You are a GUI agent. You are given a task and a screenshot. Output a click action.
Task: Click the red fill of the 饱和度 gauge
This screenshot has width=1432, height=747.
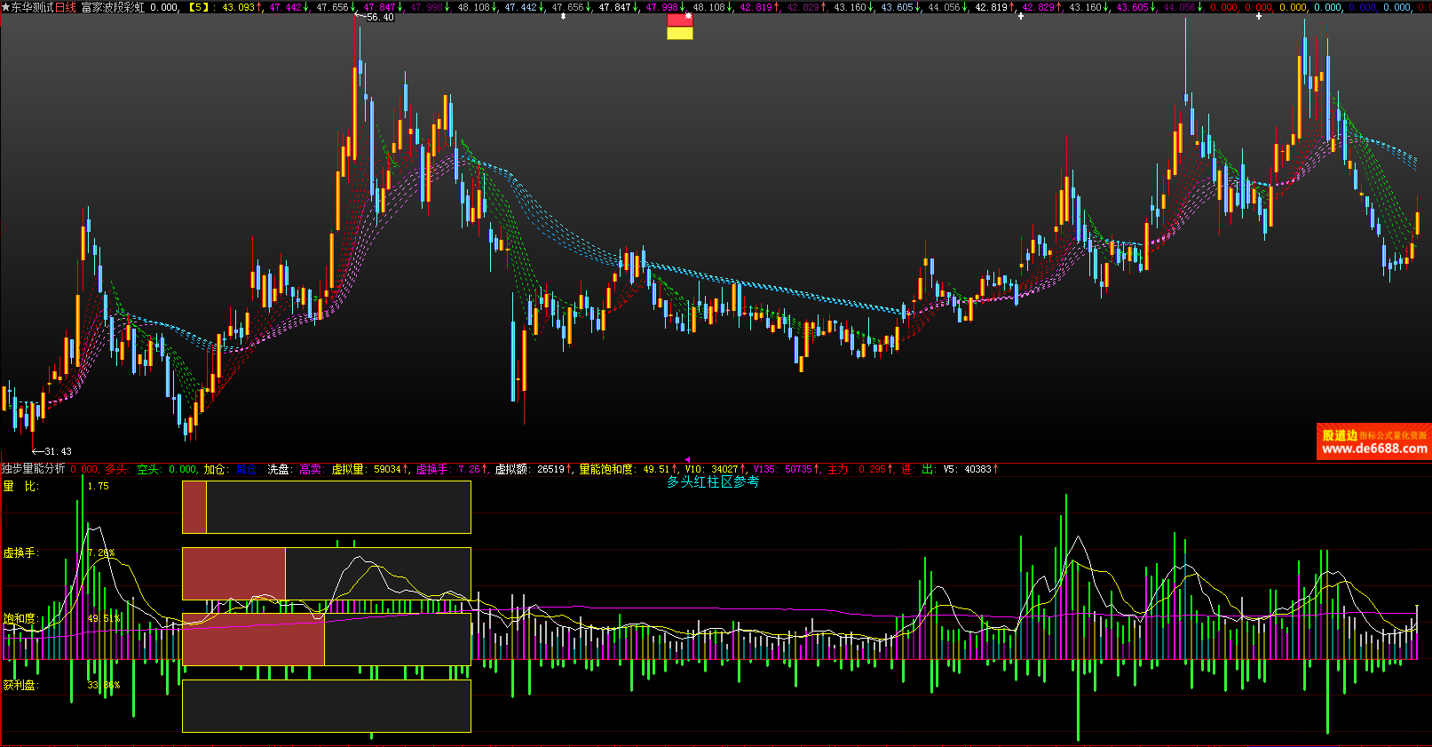tap(253, 640)
